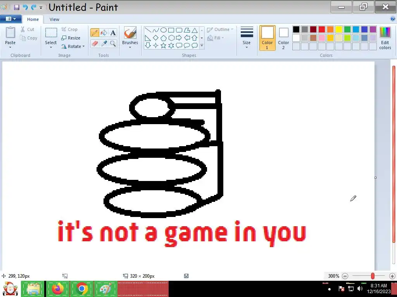The width and height of the screenshot is (397, 297).
Task: Expand the Shapes gallery more arrow
Action: [202, 46]
